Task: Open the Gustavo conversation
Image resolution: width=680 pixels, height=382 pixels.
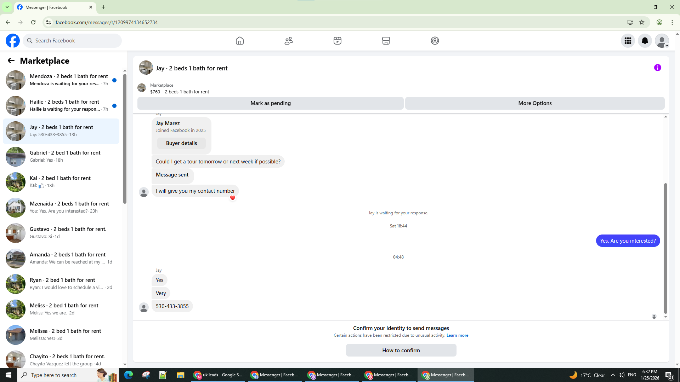Action: click(61, 233)
